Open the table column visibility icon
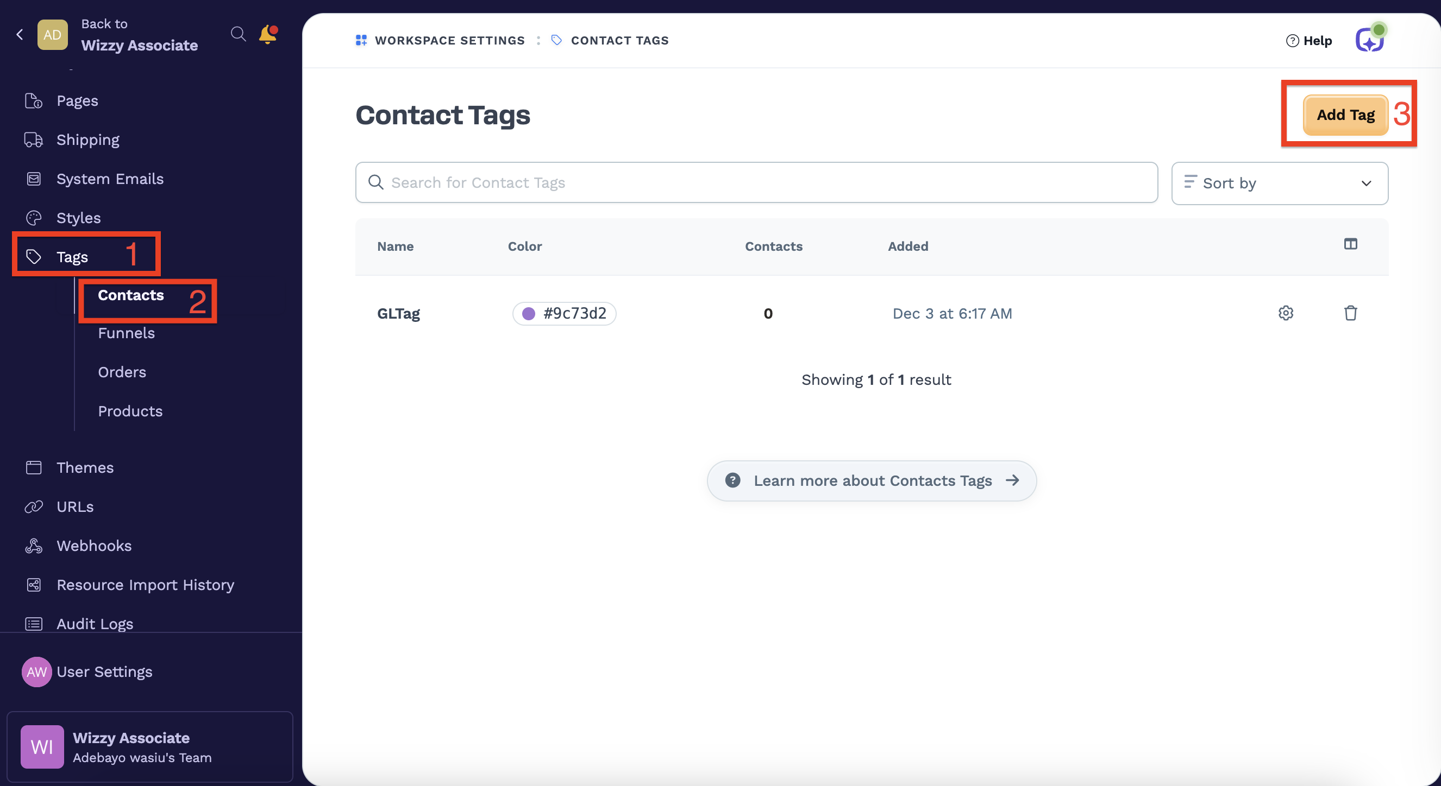Screen dimensions: 1441x786 click(x=1350, y=244)
